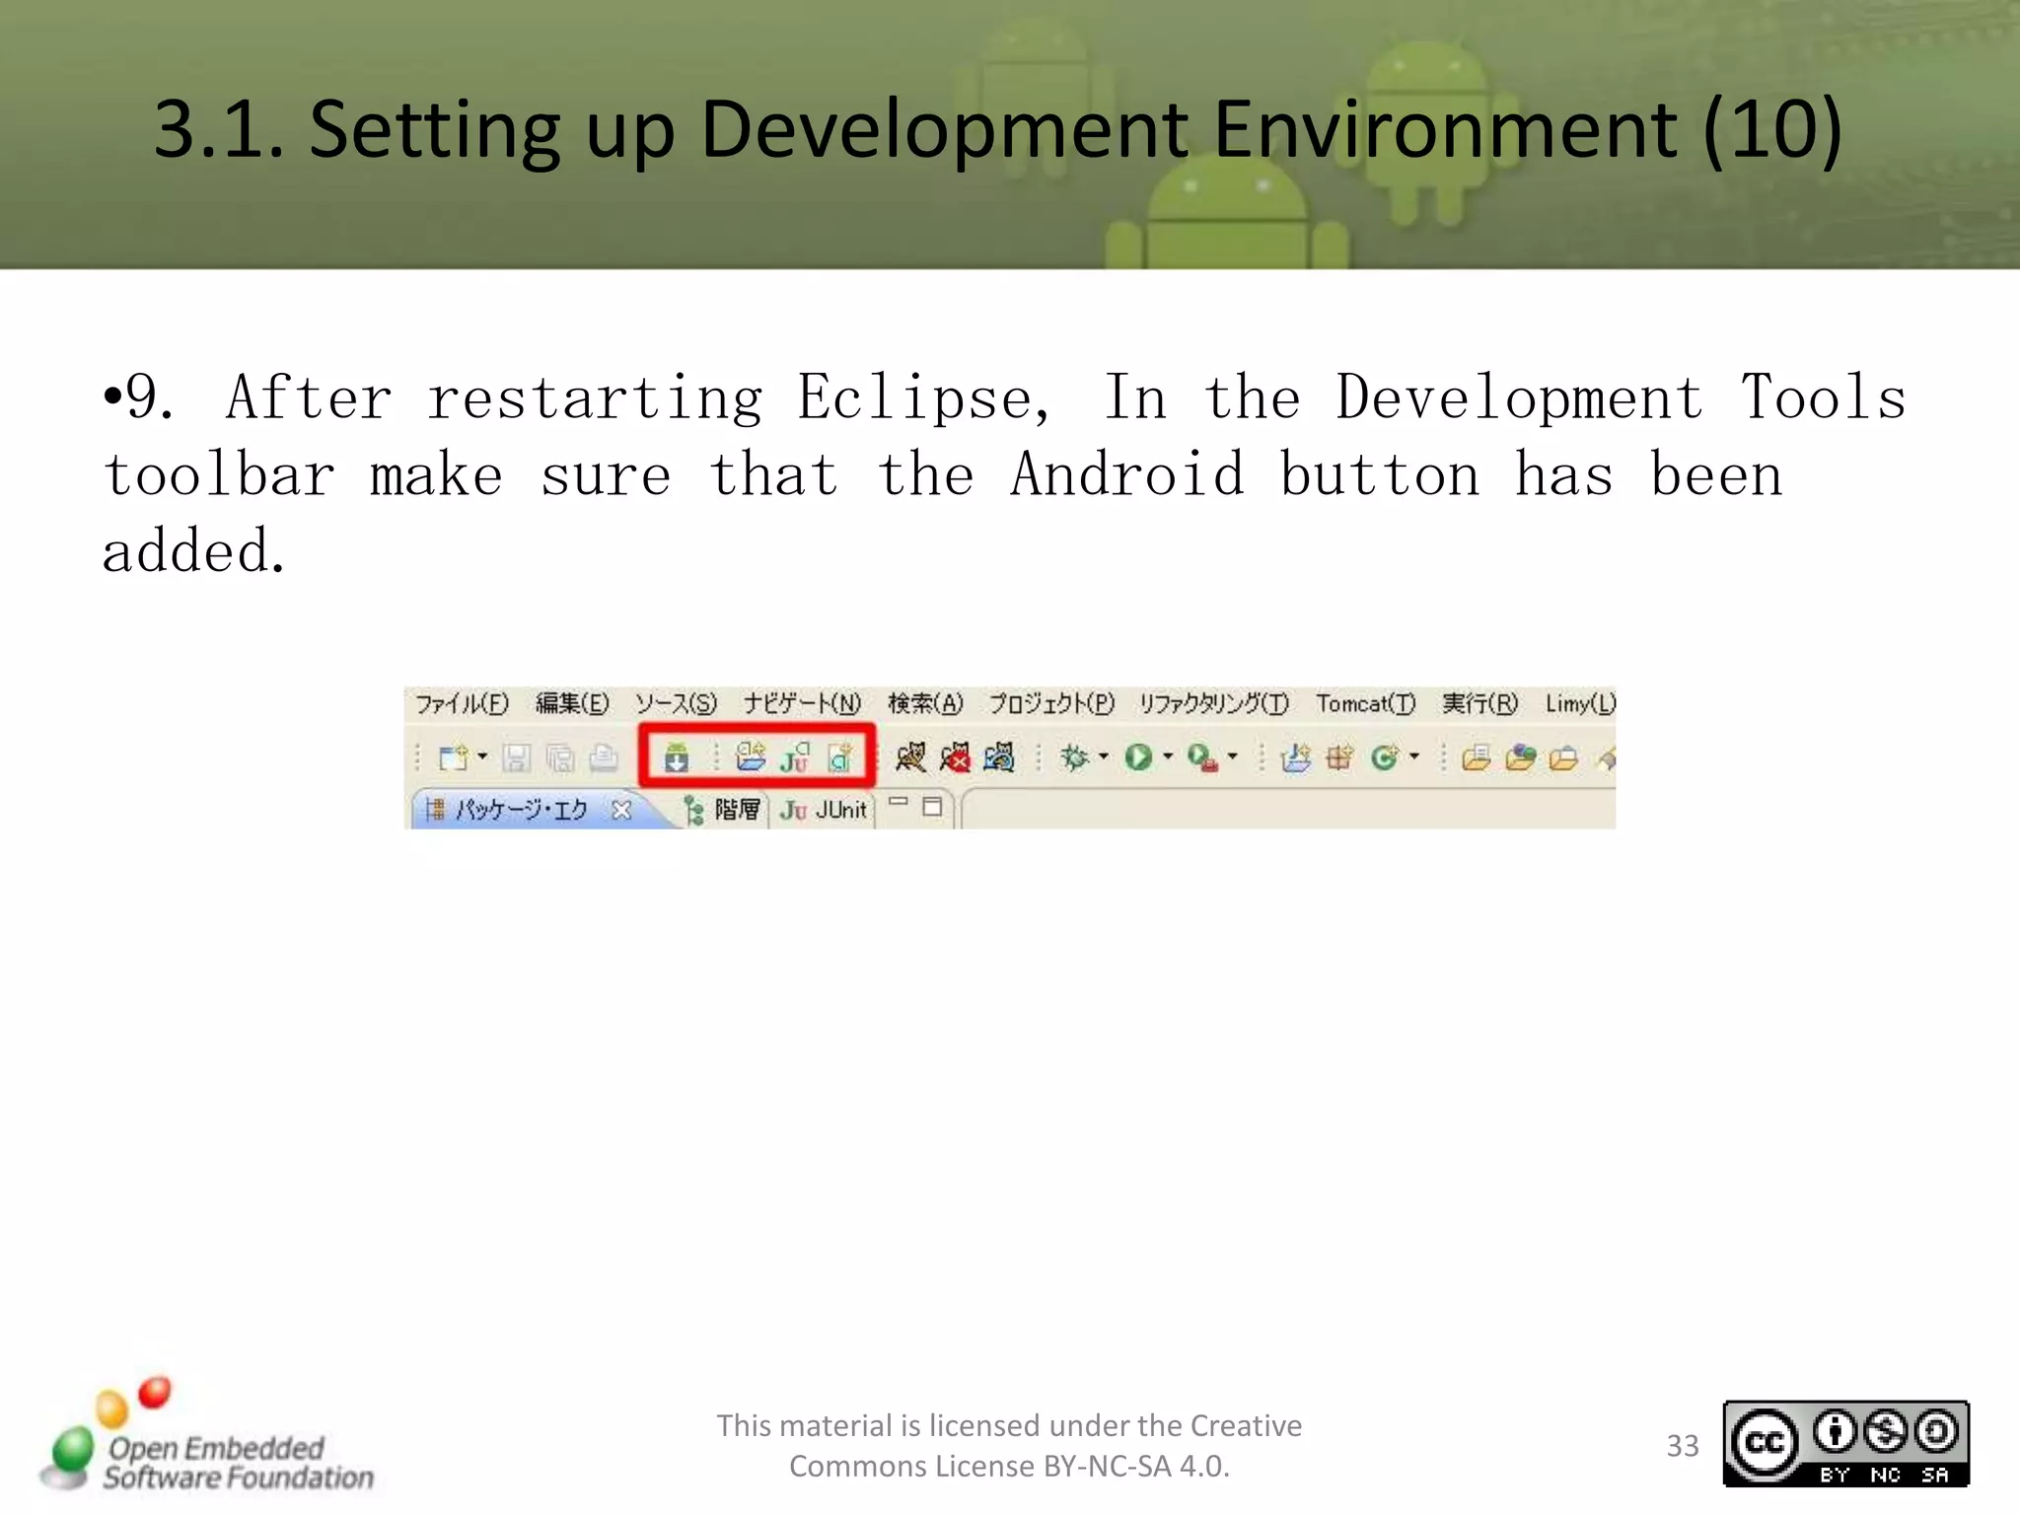Click the Debug bug icon
The width and height of the screenshot is (2020, 1515).
click(x=1074, y=757)
